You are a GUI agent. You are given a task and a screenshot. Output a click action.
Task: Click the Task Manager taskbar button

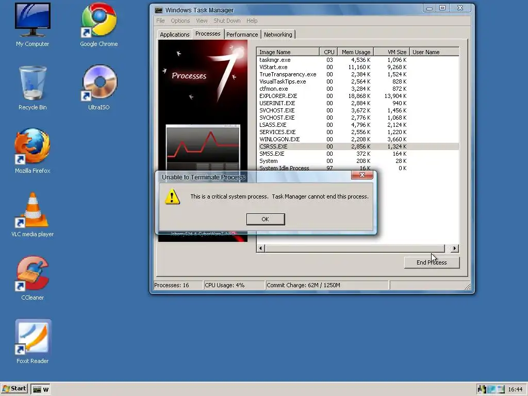point(41,389)
